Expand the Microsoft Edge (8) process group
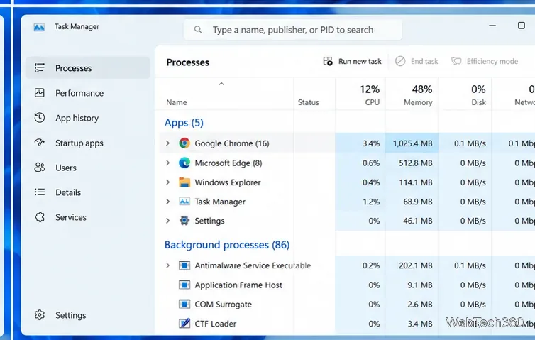Image resolution: width=535 pixels, height=340 pixels. 167,163
